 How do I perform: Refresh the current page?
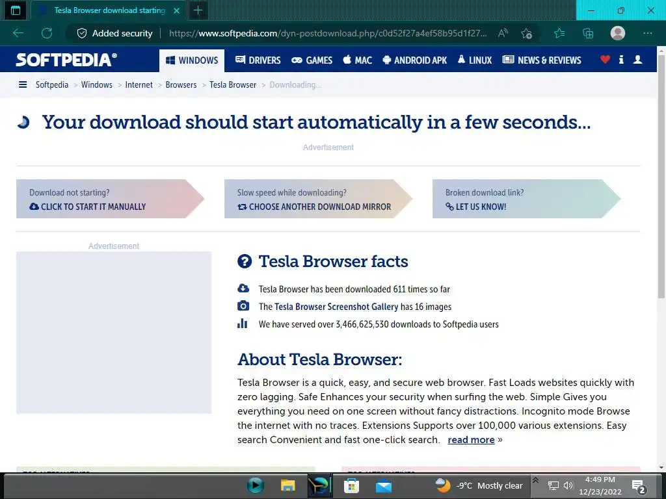coord(47,33)
